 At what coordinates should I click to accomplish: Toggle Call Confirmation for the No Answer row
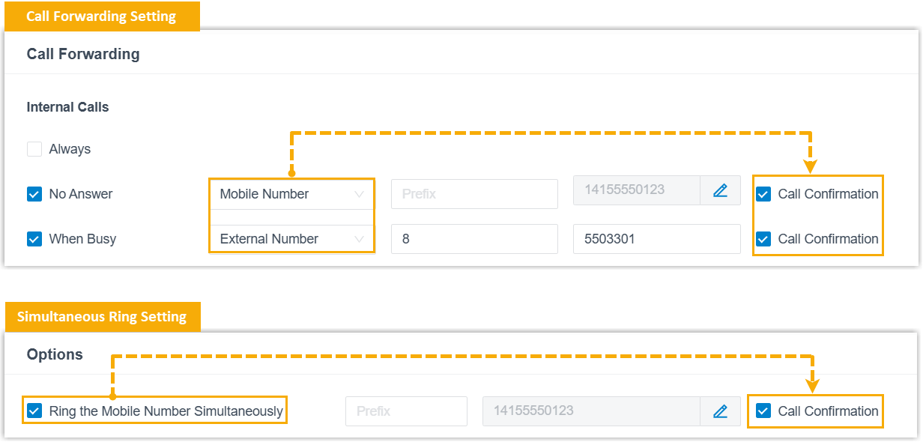click(x=763, y=194)
